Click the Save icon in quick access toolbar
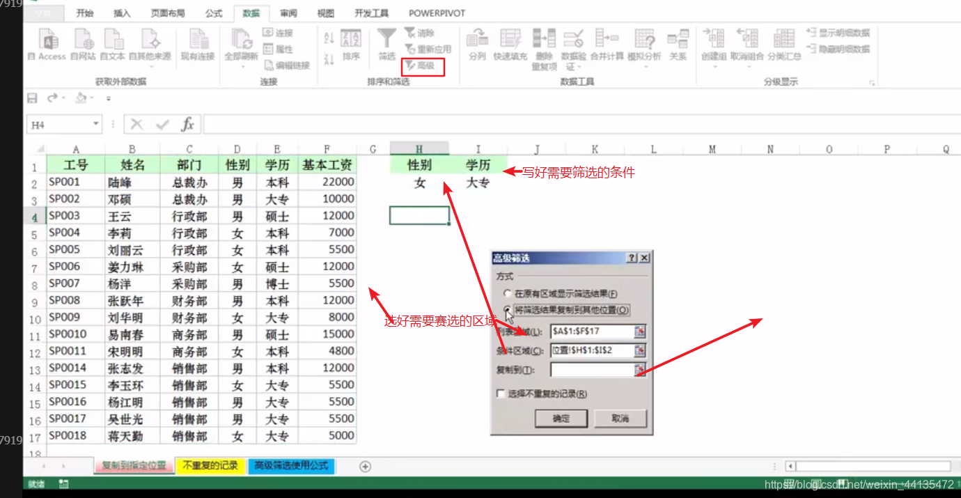This screenshot has height=498, width=961. coord(32,98)
